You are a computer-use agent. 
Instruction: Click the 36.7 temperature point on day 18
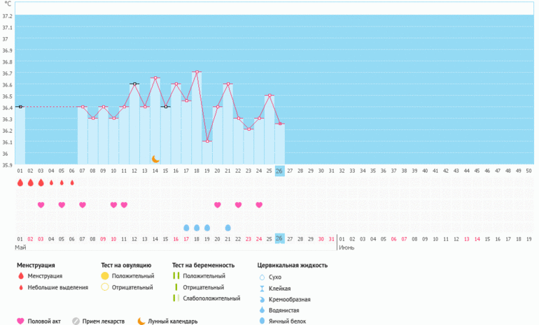pos(197,72)
